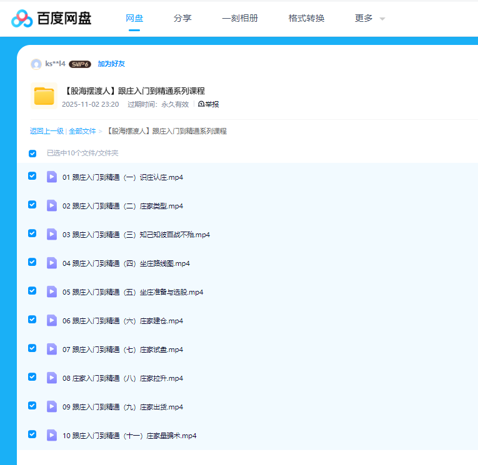
Task: Click video file icon for 10 庄家骗术.mp4
Action: point(52,435)
